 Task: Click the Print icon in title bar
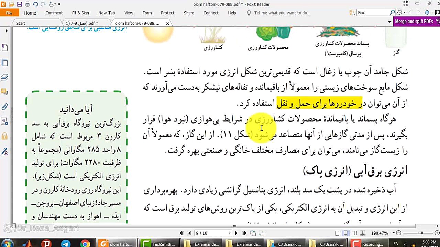point(27,4)
